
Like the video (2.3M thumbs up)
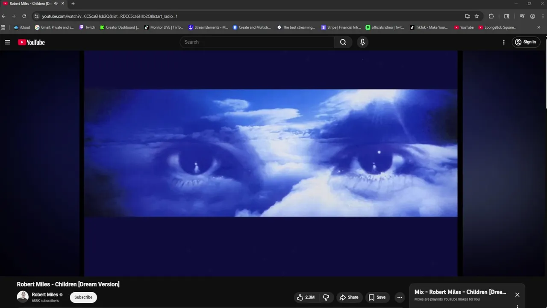tap(306, 297)
